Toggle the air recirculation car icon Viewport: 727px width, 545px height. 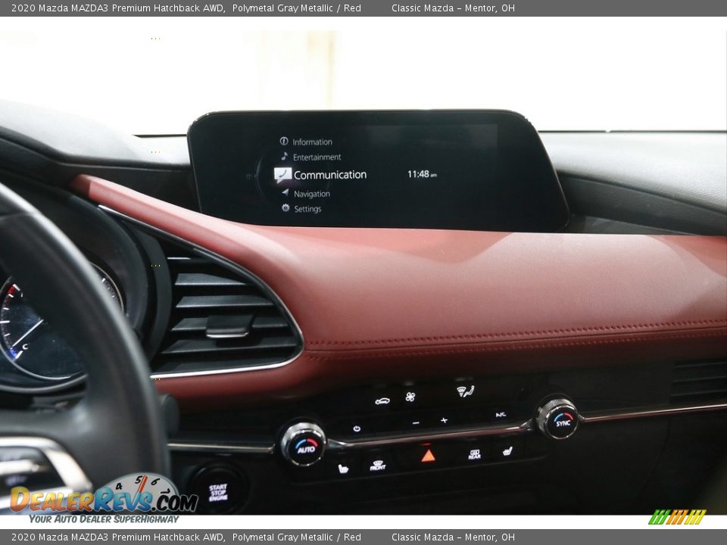(x=382, y=401)
